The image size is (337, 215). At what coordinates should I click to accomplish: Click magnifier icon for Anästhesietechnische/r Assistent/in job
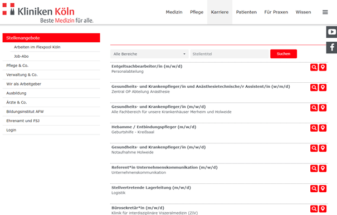(x=314, y=87)
